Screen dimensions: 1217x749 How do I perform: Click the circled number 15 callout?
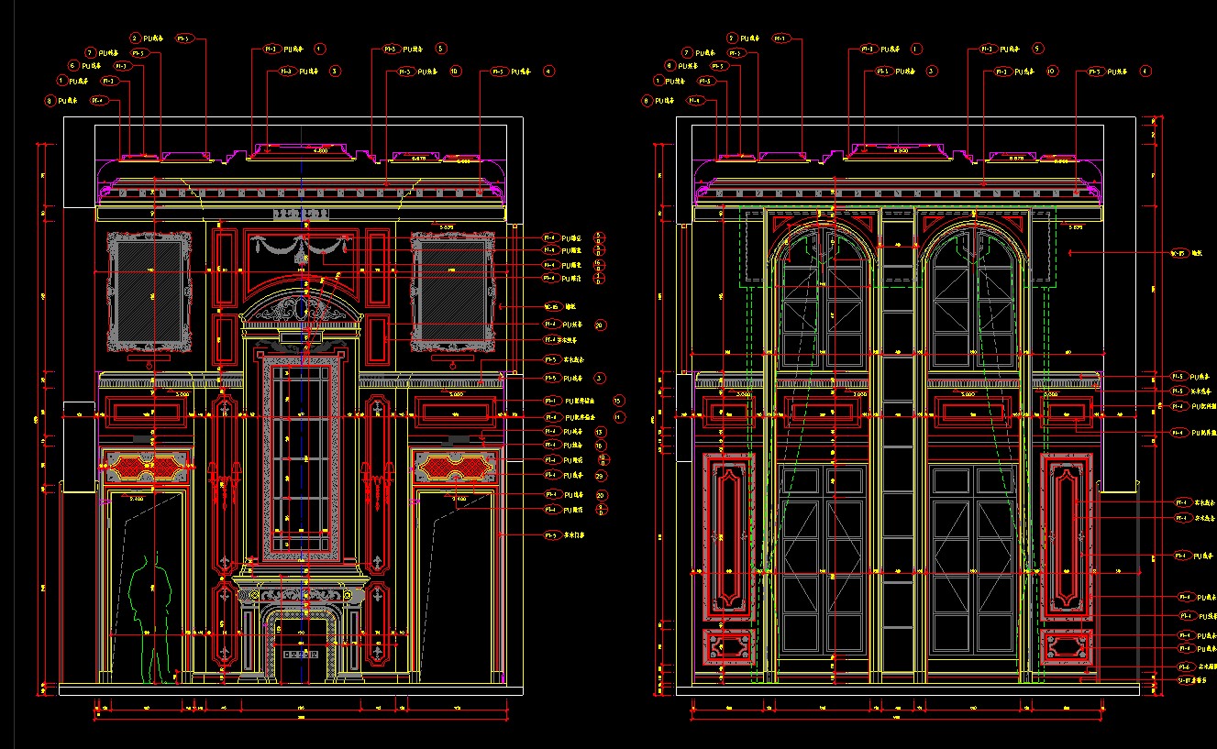coord(618,401)
